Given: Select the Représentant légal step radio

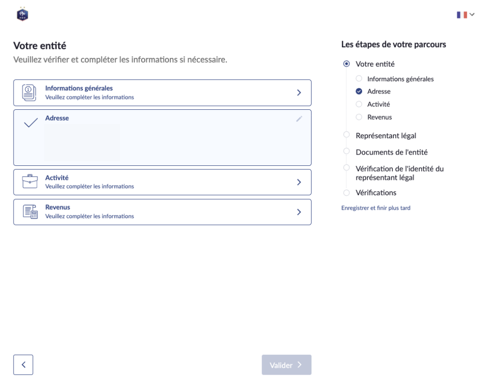Looking at the screenshot, I should coord(347,135).
